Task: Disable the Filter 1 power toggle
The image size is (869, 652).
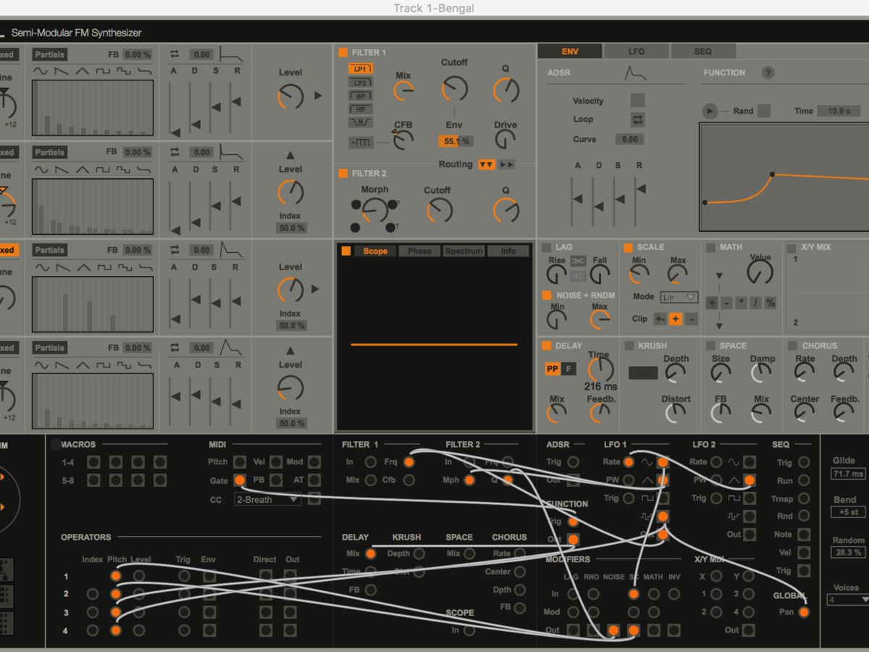Action: click(x=343, y=53)
